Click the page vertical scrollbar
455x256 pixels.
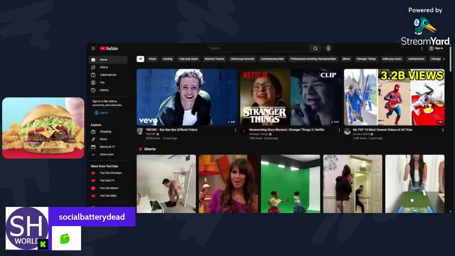tap(451, 59)
